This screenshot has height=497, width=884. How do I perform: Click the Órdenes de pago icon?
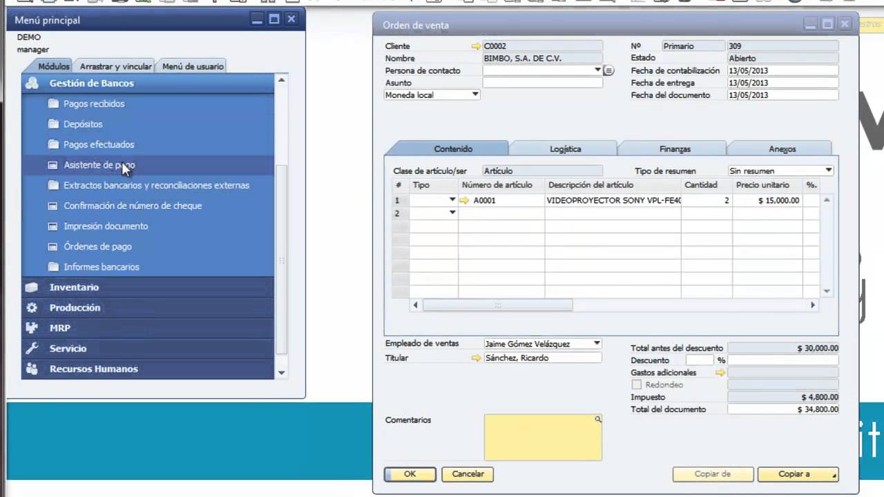click(52, 246)
